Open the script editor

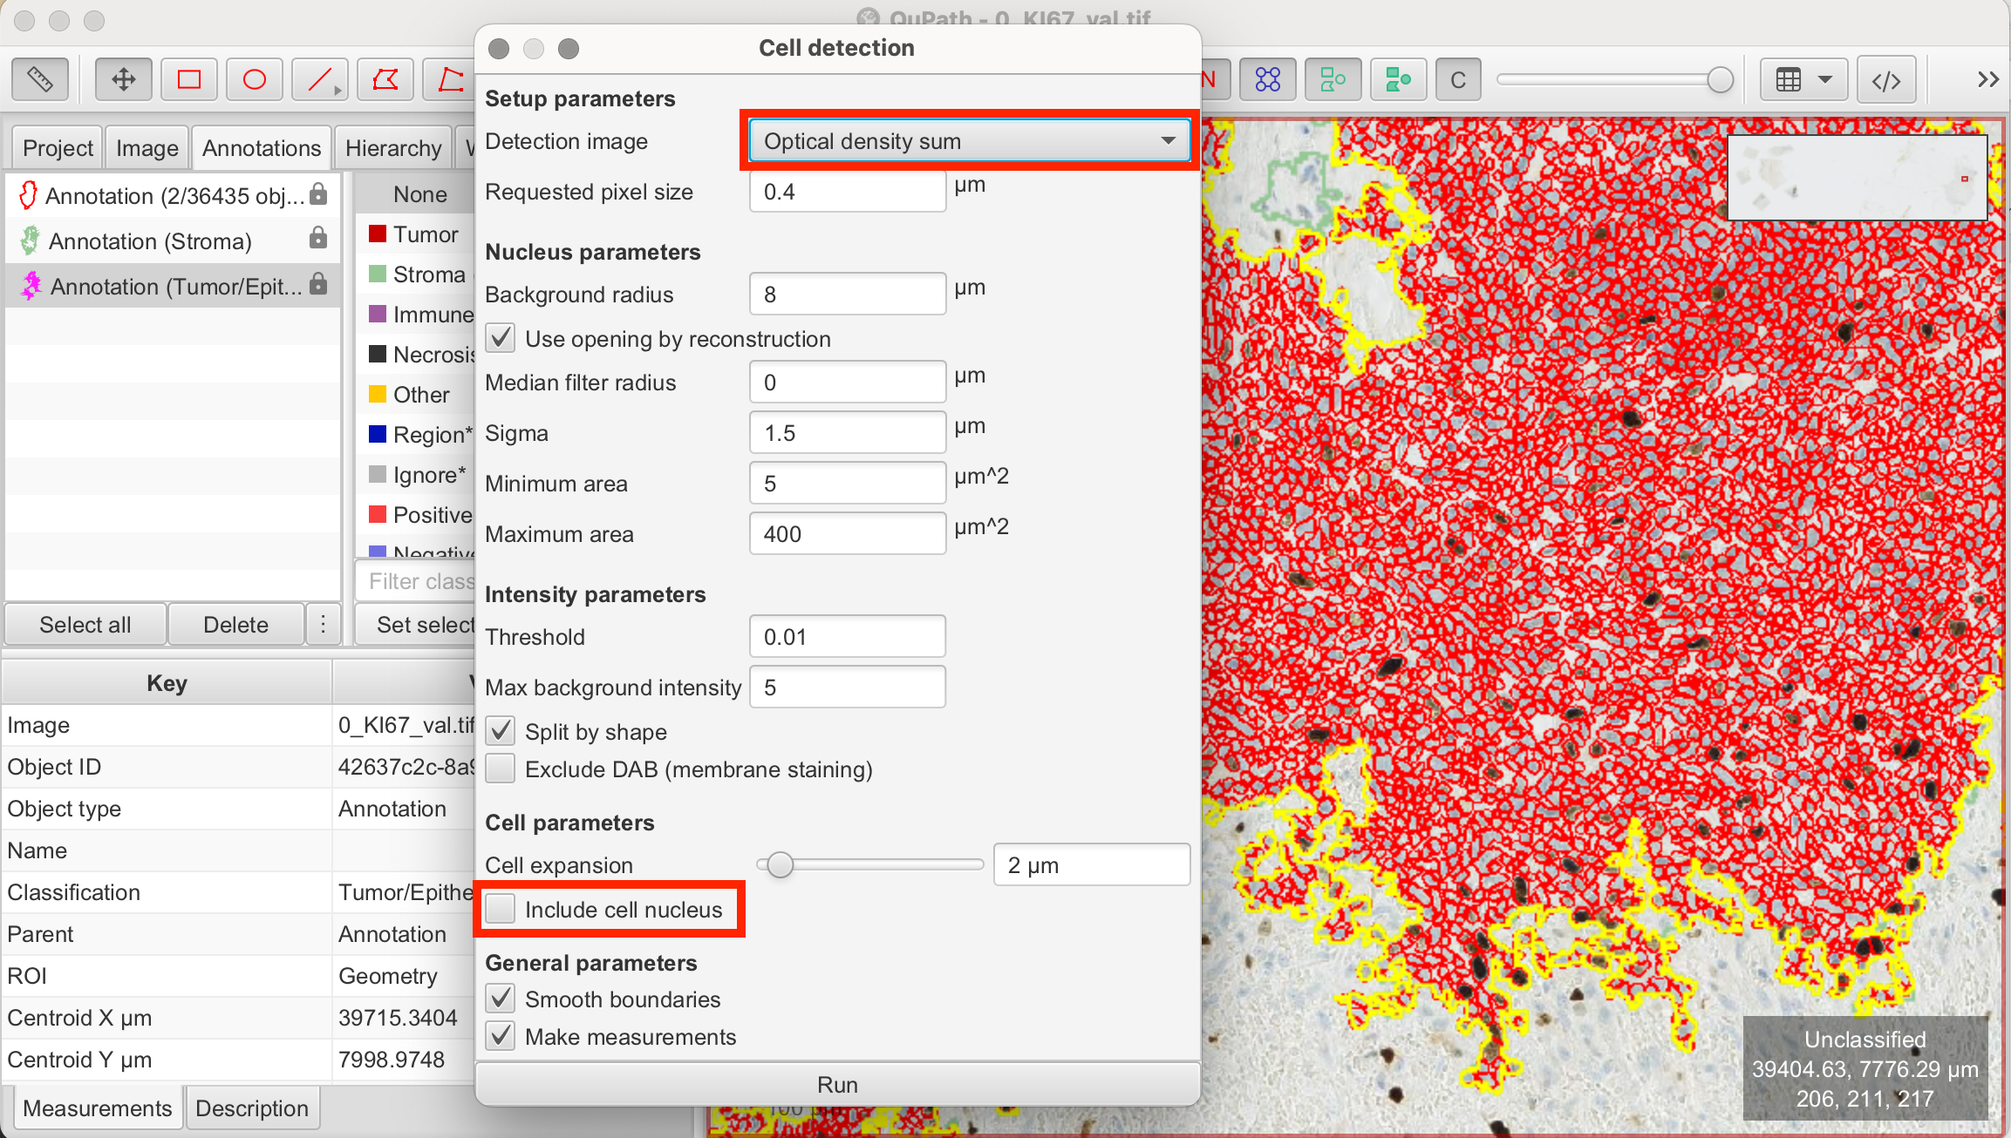pyautogui.click(x=1886, y=79)
